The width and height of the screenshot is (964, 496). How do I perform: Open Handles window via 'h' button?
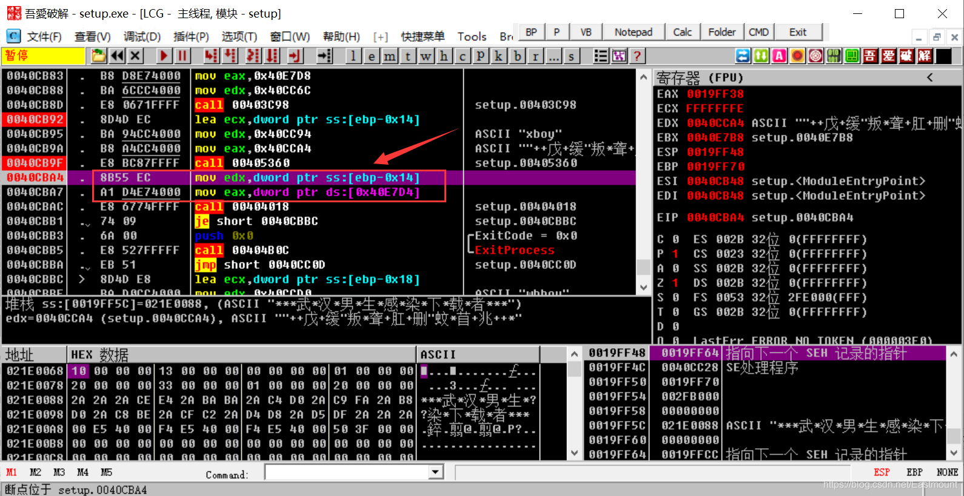pyautogui.click(x=444, y=56)
